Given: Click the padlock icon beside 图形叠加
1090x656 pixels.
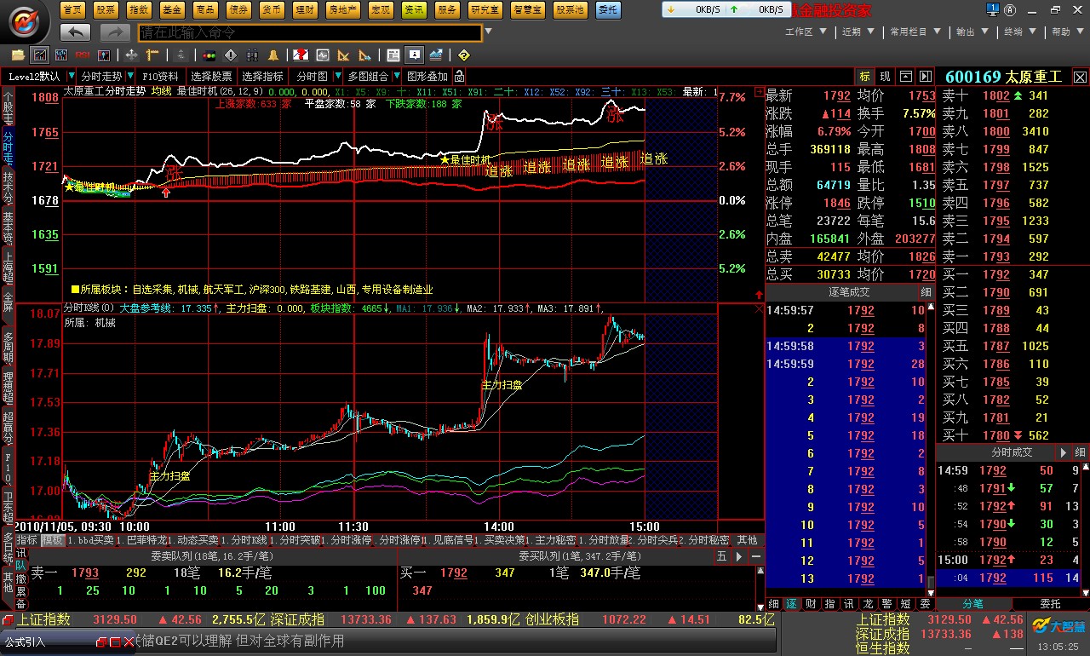Looking at the screenshot, I should coord(460,77).
